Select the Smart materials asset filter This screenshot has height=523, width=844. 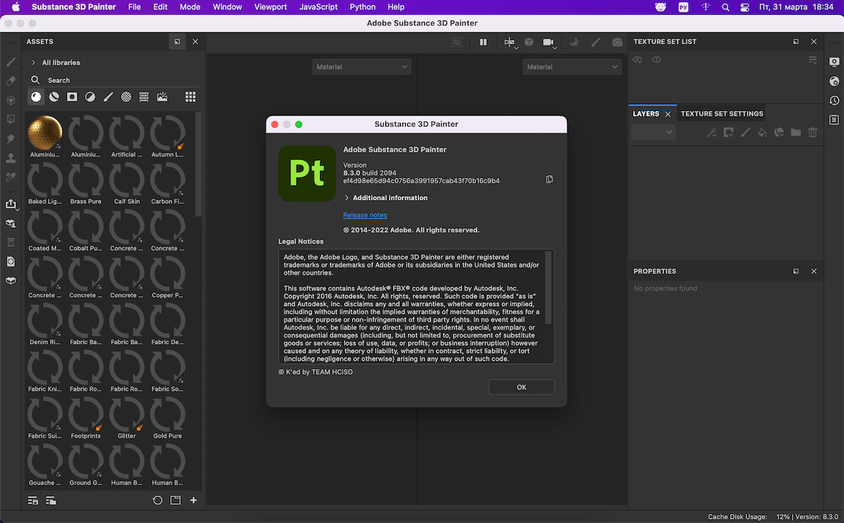pyautogui.click(x=54, y=97)
